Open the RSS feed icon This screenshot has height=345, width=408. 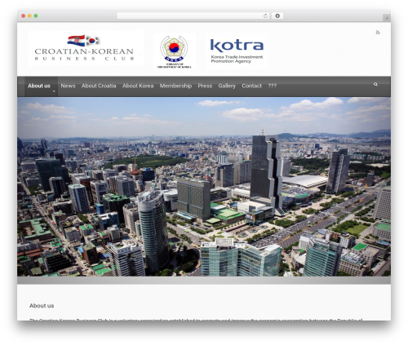[x=378, y=33]
